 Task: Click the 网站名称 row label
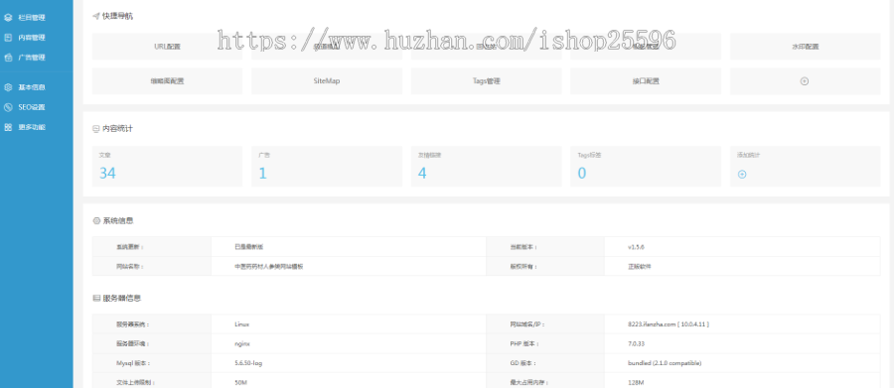(x=130, y=267)
